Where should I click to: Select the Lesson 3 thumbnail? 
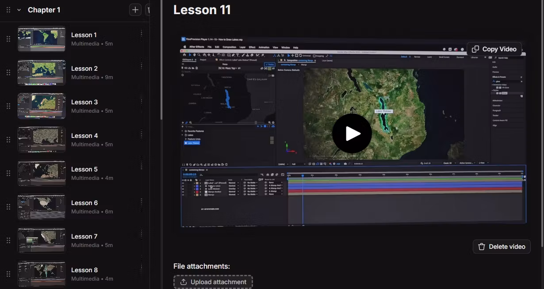(x=42, y=106)
